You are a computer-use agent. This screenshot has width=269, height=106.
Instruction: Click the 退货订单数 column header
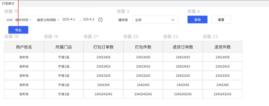pyautogui.click(x=183, y=47)
